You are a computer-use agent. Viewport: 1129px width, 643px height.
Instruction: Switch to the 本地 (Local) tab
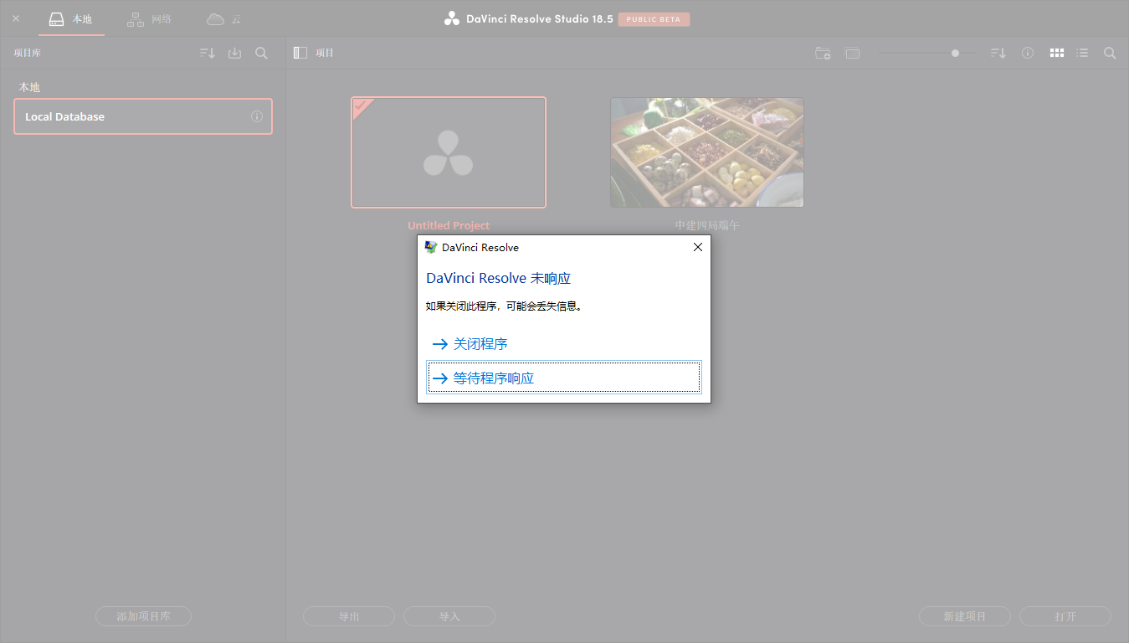[x=71, y=18]
